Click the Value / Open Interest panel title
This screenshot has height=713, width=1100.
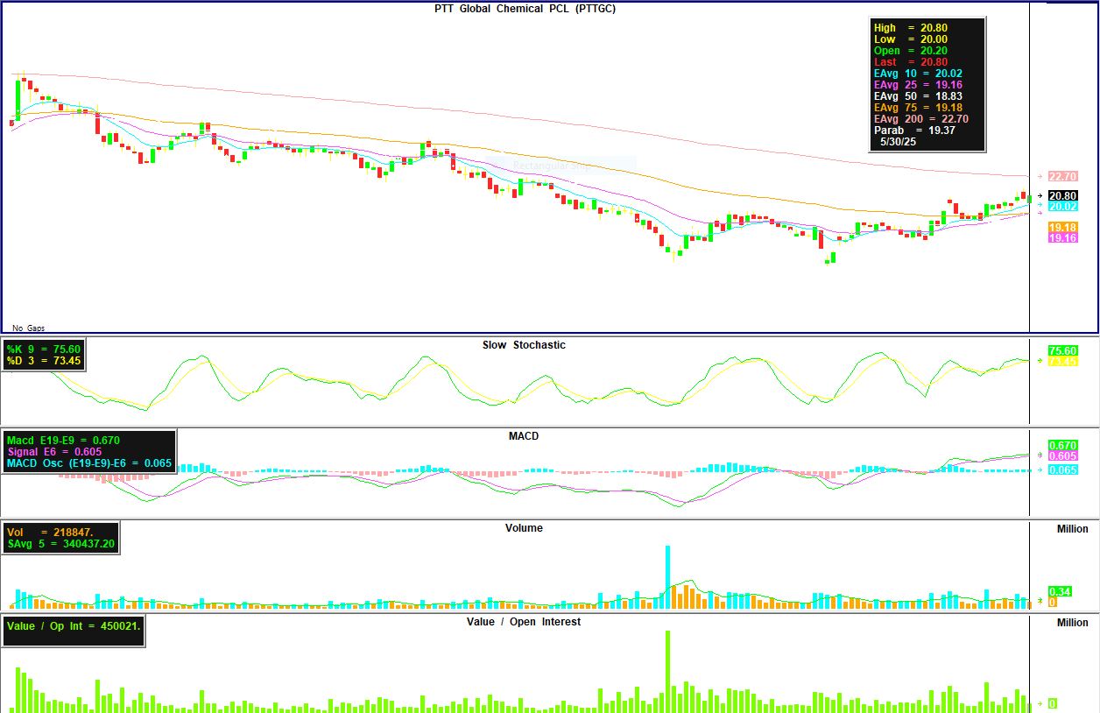pos(524,622)
